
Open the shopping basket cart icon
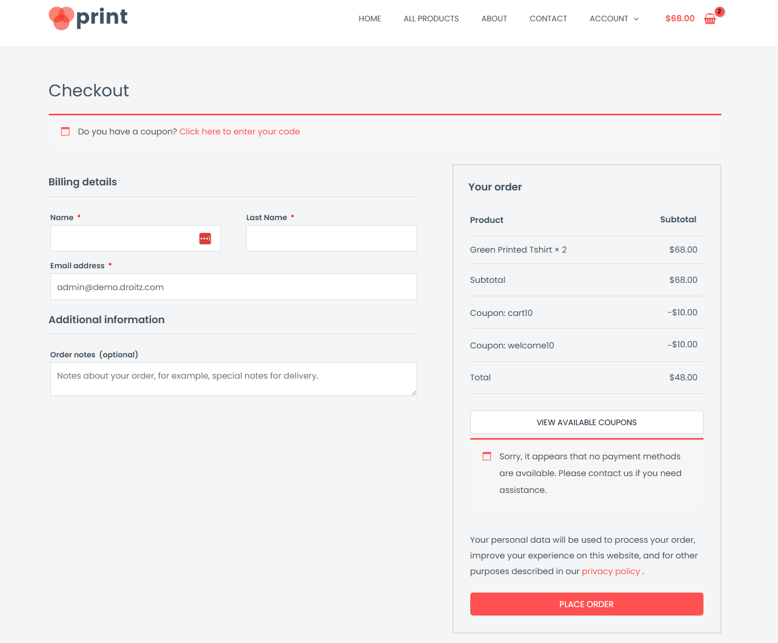click(710, 18)
